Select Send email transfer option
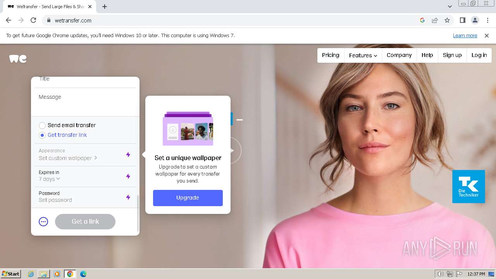 [x=67, y=125]
